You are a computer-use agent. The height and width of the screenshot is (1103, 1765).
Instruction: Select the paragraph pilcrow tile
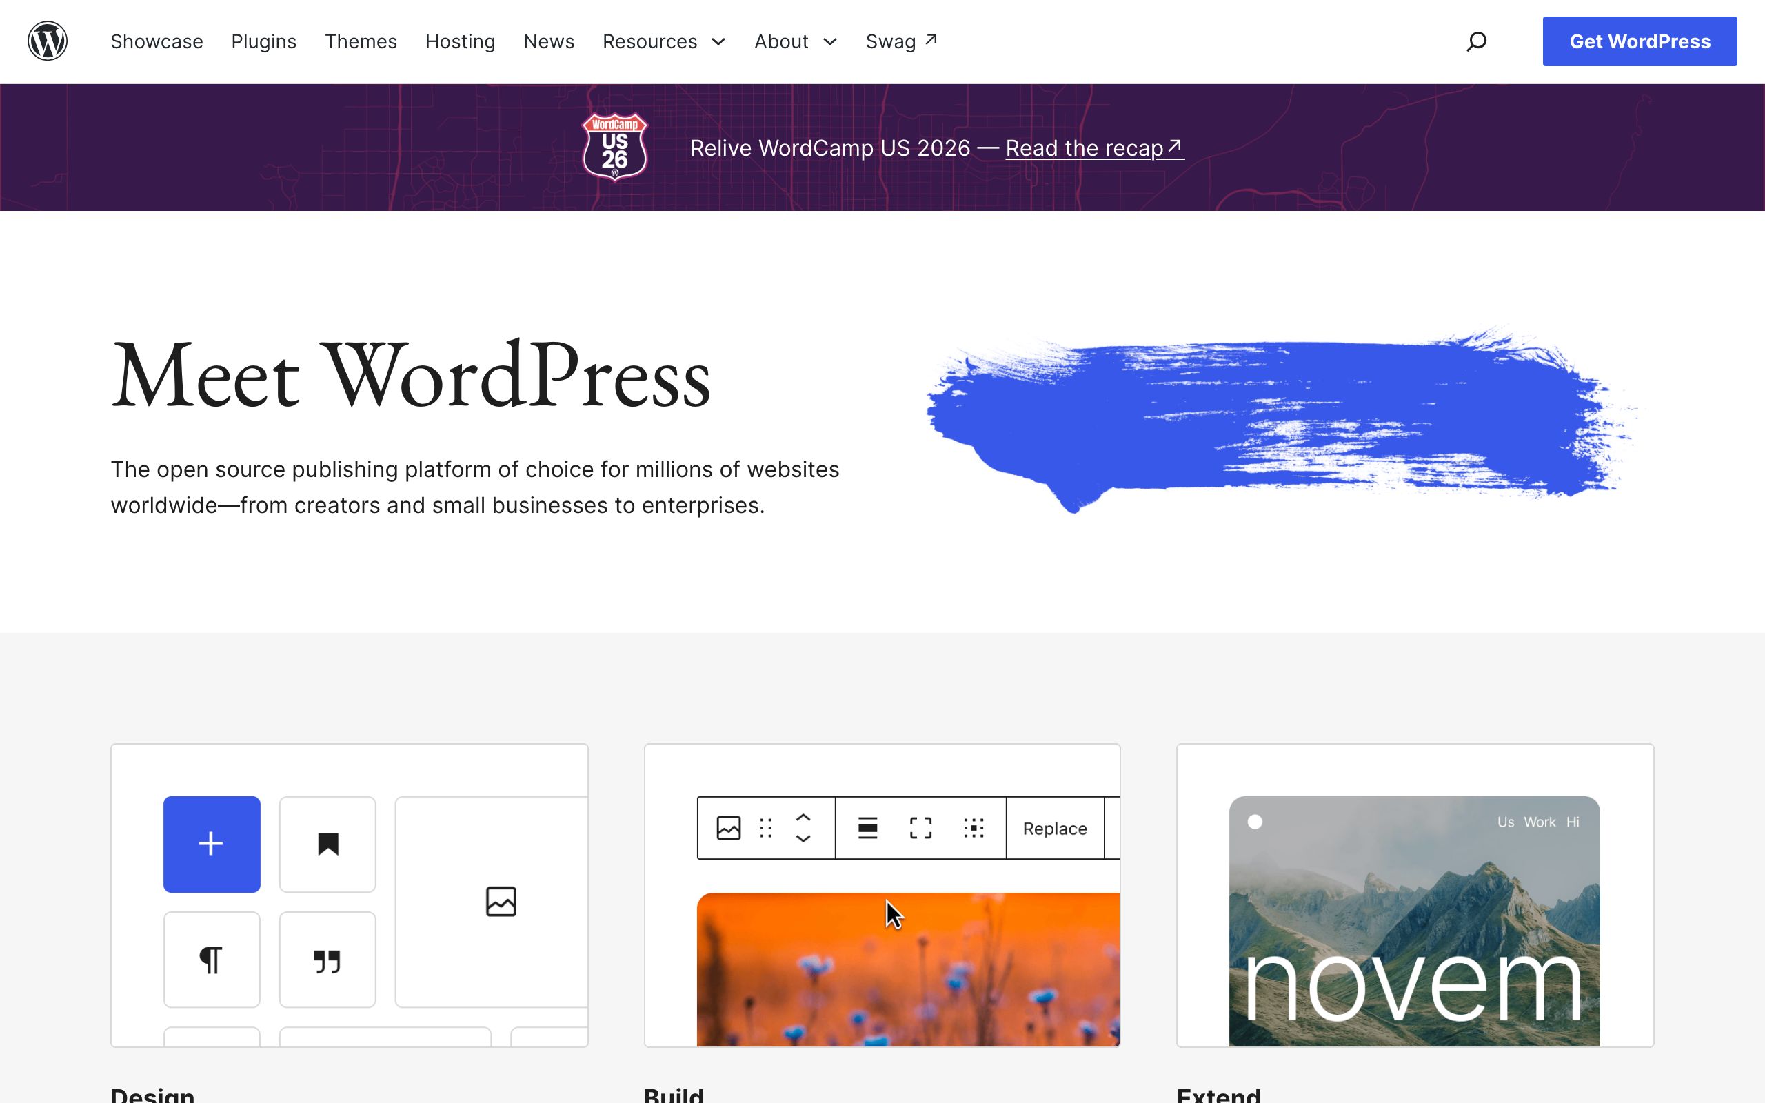pos(212,960)
